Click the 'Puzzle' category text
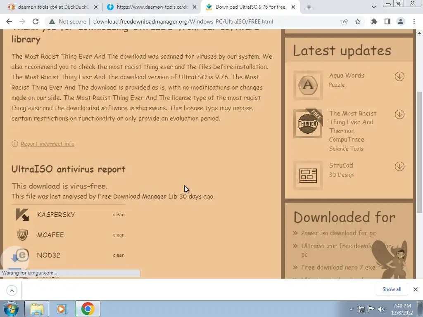Image resolution: width=423 pixels, height=317 pixels. pyautogui.click(x=337, y=85)
